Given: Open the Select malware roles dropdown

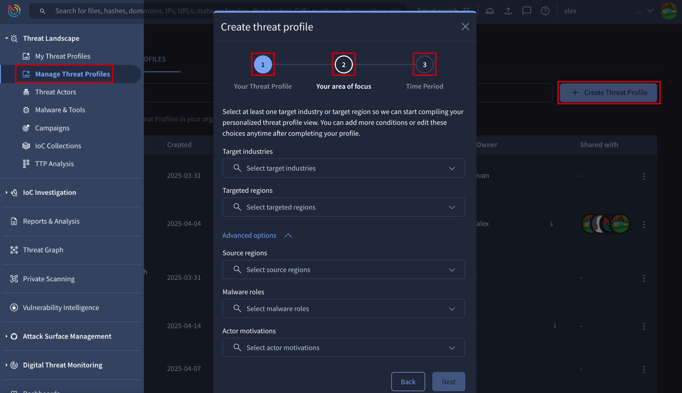Looking at the screenshot, I should pos(343,309).
